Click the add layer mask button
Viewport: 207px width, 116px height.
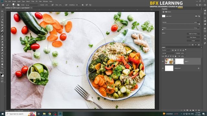(x=187, y=110)
